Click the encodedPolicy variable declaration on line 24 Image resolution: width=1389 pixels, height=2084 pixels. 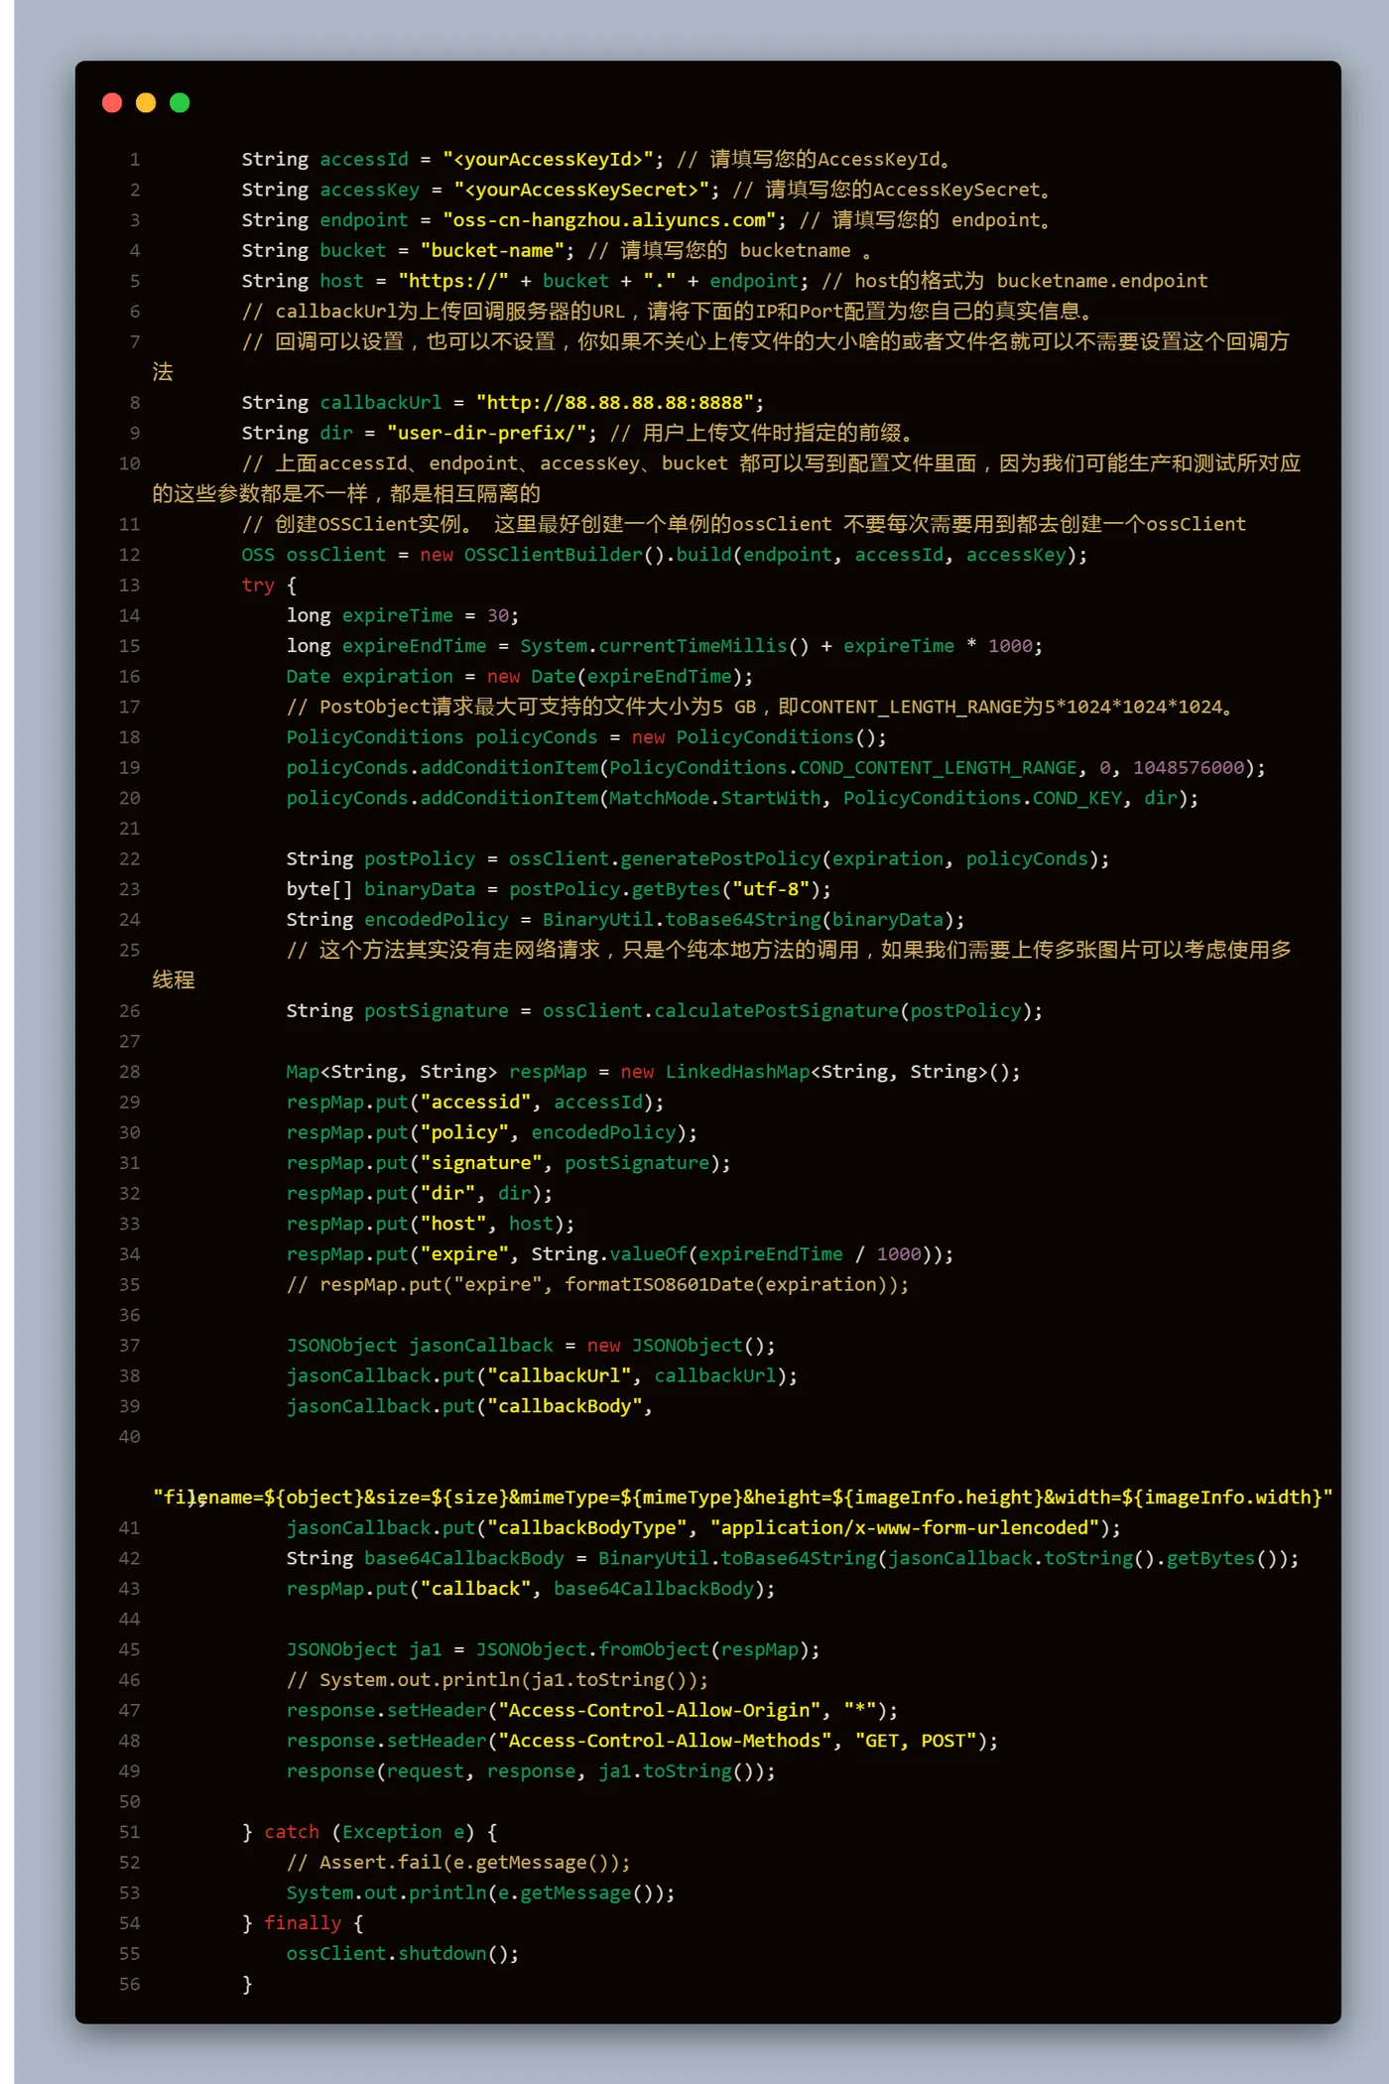pyautogui.click(x=437, y=920)
